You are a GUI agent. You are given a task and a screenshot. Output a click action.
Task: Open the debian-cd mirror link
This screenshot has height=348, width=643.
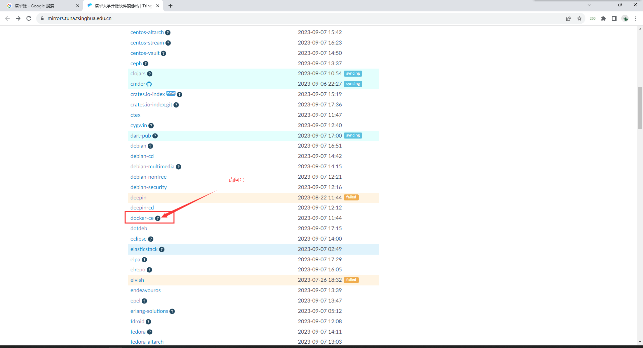point(142,156)
